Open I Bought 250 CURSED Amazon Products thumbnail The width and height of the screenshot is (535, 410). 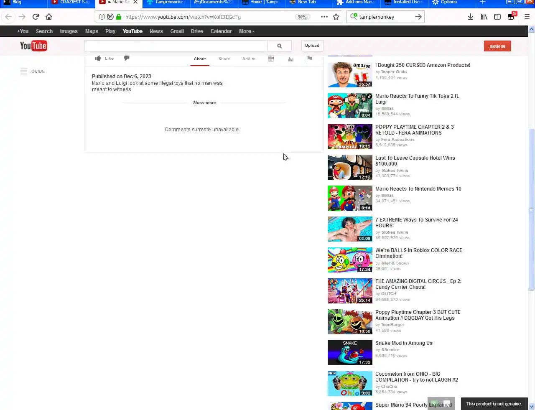350,75
